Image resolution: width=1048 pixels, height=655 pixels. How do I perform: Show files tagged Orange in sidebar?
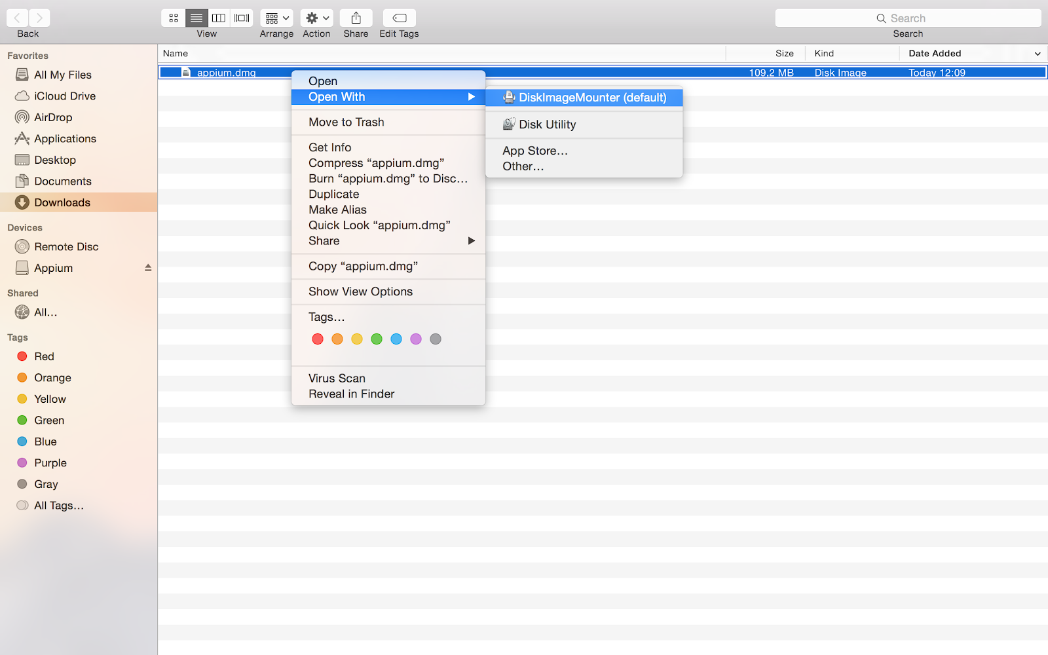click(79, 378)
